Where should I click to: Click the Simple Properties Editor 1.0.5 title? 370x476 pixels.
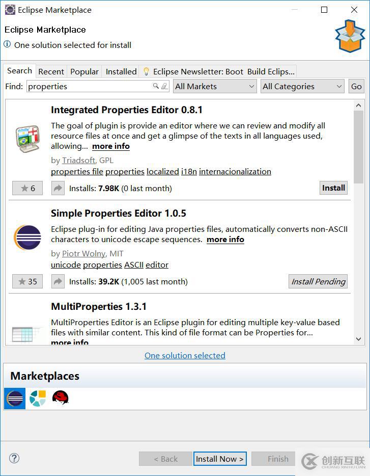(x=118, y=213)
